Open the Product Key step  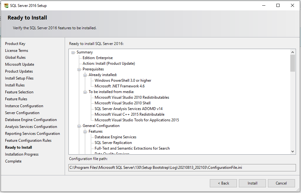(x=15, y=44)
